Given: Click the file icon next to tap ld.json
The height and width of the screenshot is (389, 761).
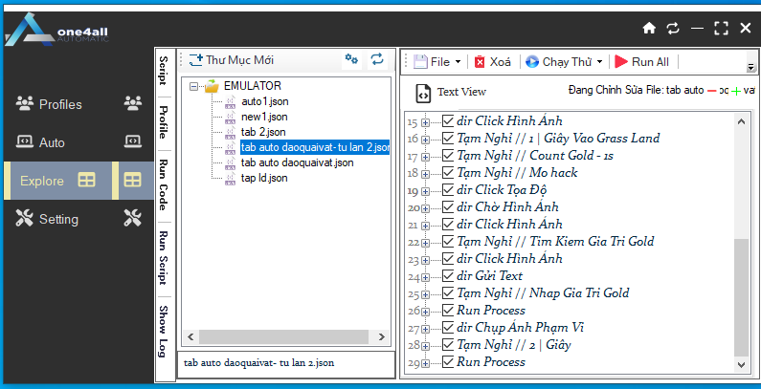Looking at the screenshot, I should (231, 178).
